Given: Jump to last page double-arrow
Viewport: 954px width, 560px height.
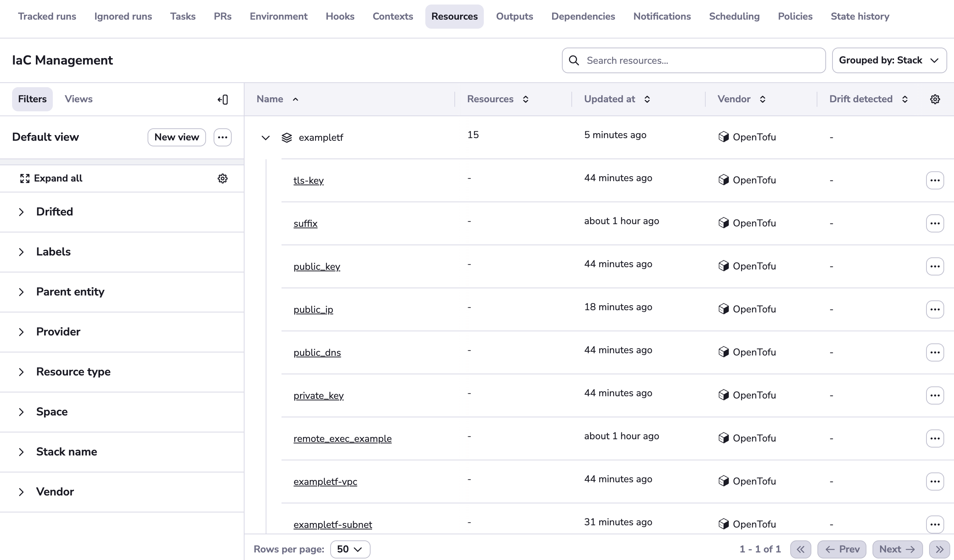Looking at the screenshot, I should (940, 549).
